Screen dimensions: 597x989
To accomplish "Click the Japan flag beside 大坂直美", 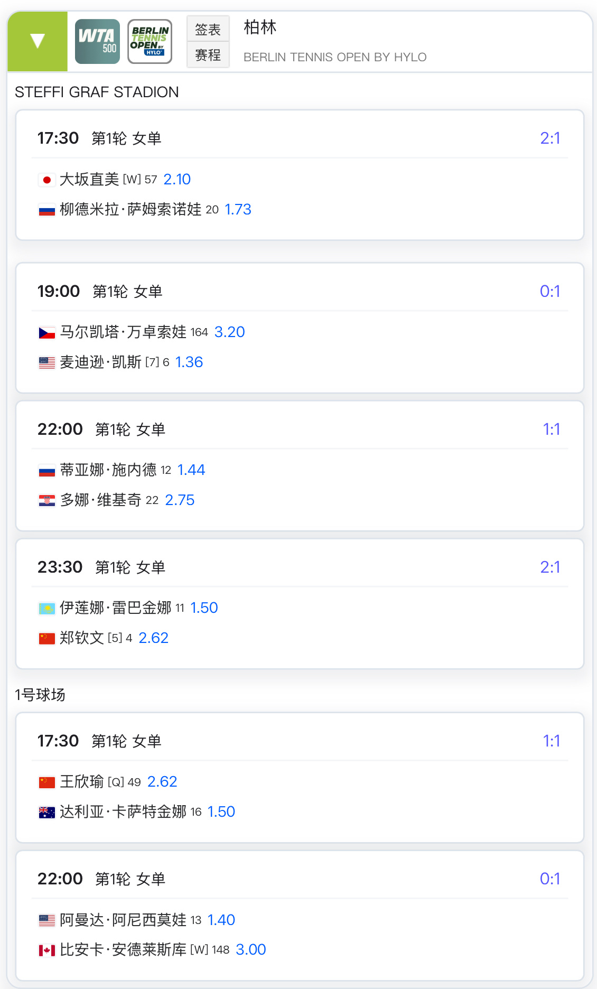I will [x=47, y=180].
